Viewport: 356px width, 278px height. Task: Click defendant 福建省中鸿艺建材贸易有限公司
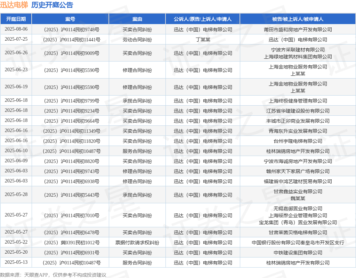coord(298,181)
